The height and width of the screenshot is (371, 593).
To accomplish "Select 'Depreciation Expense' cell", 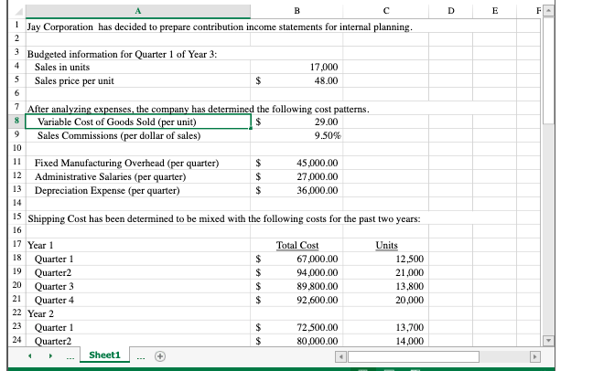I will click(x=137, y=190).
